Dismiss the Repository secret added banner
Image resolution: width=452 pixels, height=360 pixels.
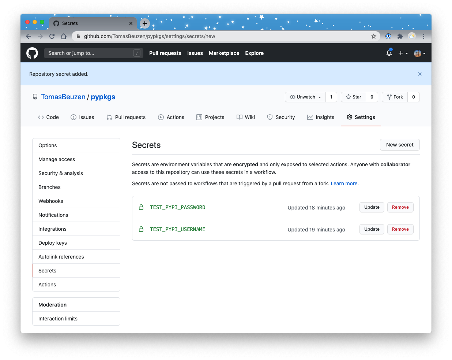coord(420,74)
